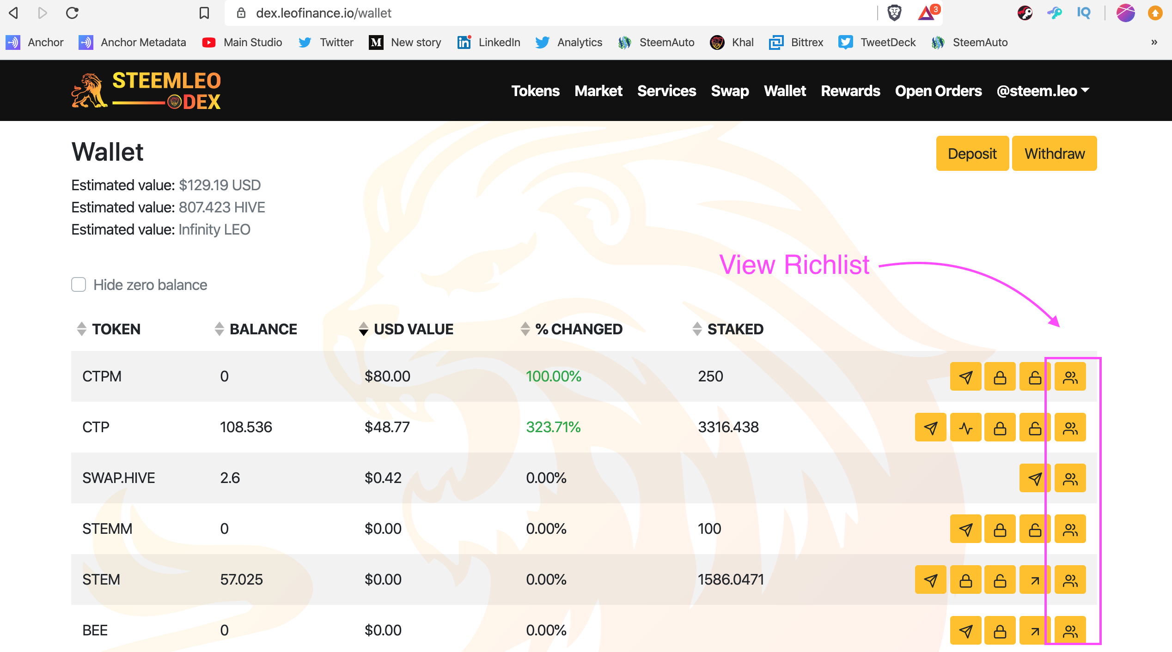View the CTP richlist people icon
This screenshot has height=652, width=1172.
click(1070, 427)
